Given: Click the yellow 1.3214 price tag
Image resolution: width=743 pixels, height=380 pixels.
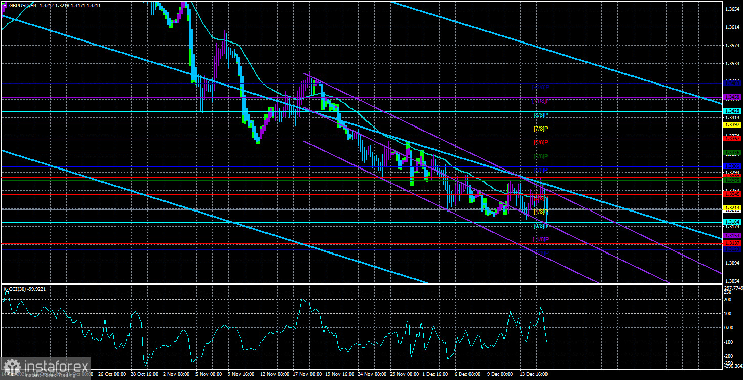Looking at the screenshot, I should (732, 208).
